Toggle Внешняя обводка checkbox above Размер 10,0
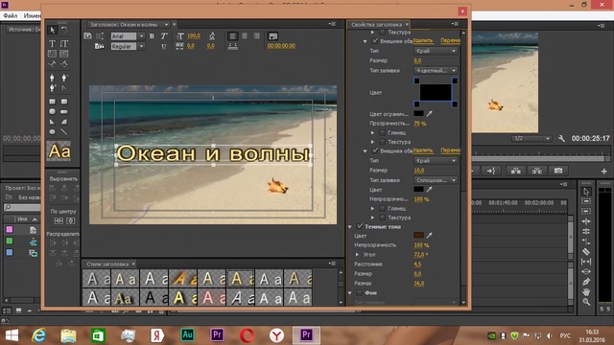Screen dimensions: 614x345 [x=375, y=150]
